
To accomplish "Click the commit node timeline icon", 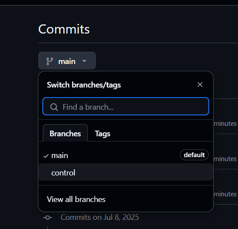I will point(48,218).
